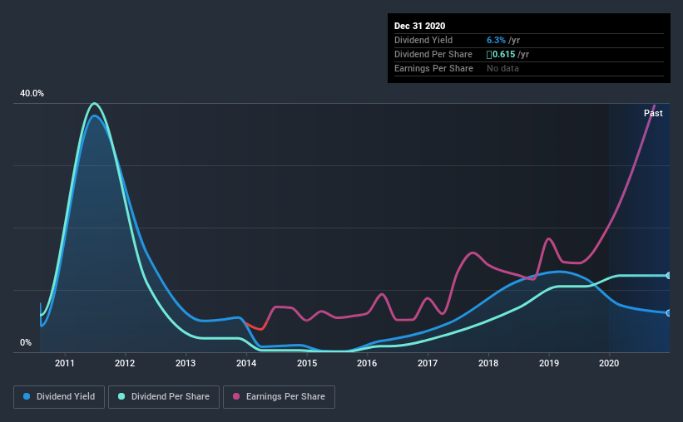Click the 6.3% Dividend Yield value in tooltip
This screenshot has height=422, width=683.
tap(495, 40)
